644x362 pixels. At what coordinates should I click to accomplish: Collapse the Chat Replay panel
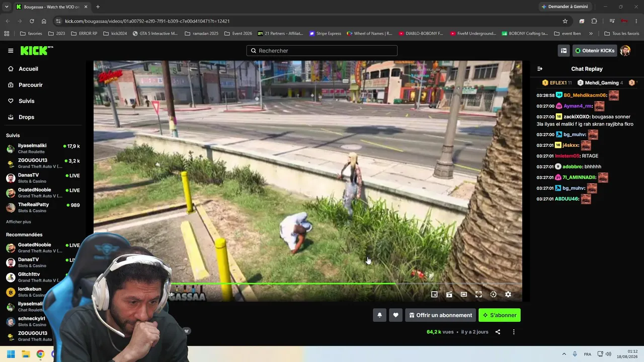[x=540, y=69]
